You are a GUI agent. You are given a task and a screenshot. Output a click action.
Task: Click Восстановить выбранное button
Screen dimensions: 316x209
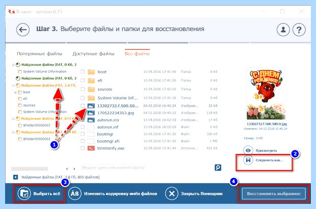274,194
